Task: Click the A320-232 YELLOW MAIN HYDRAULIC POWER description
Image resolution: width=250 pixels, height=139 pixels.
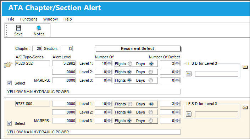Action: pyautogui.click(x=94, y=92)
